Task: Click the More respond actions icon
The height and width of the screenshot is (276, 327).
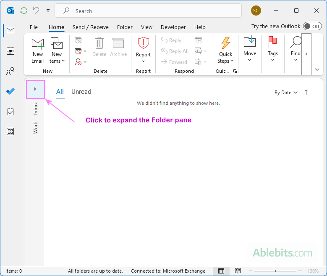Action: pyautogui.click(x=200, y=62)
